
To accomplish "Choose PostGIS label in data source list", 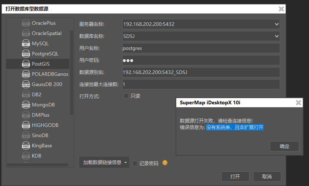I will 41,64.
